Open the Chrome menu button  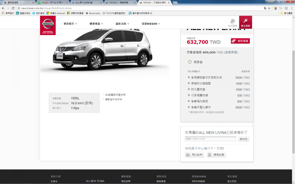292,8
